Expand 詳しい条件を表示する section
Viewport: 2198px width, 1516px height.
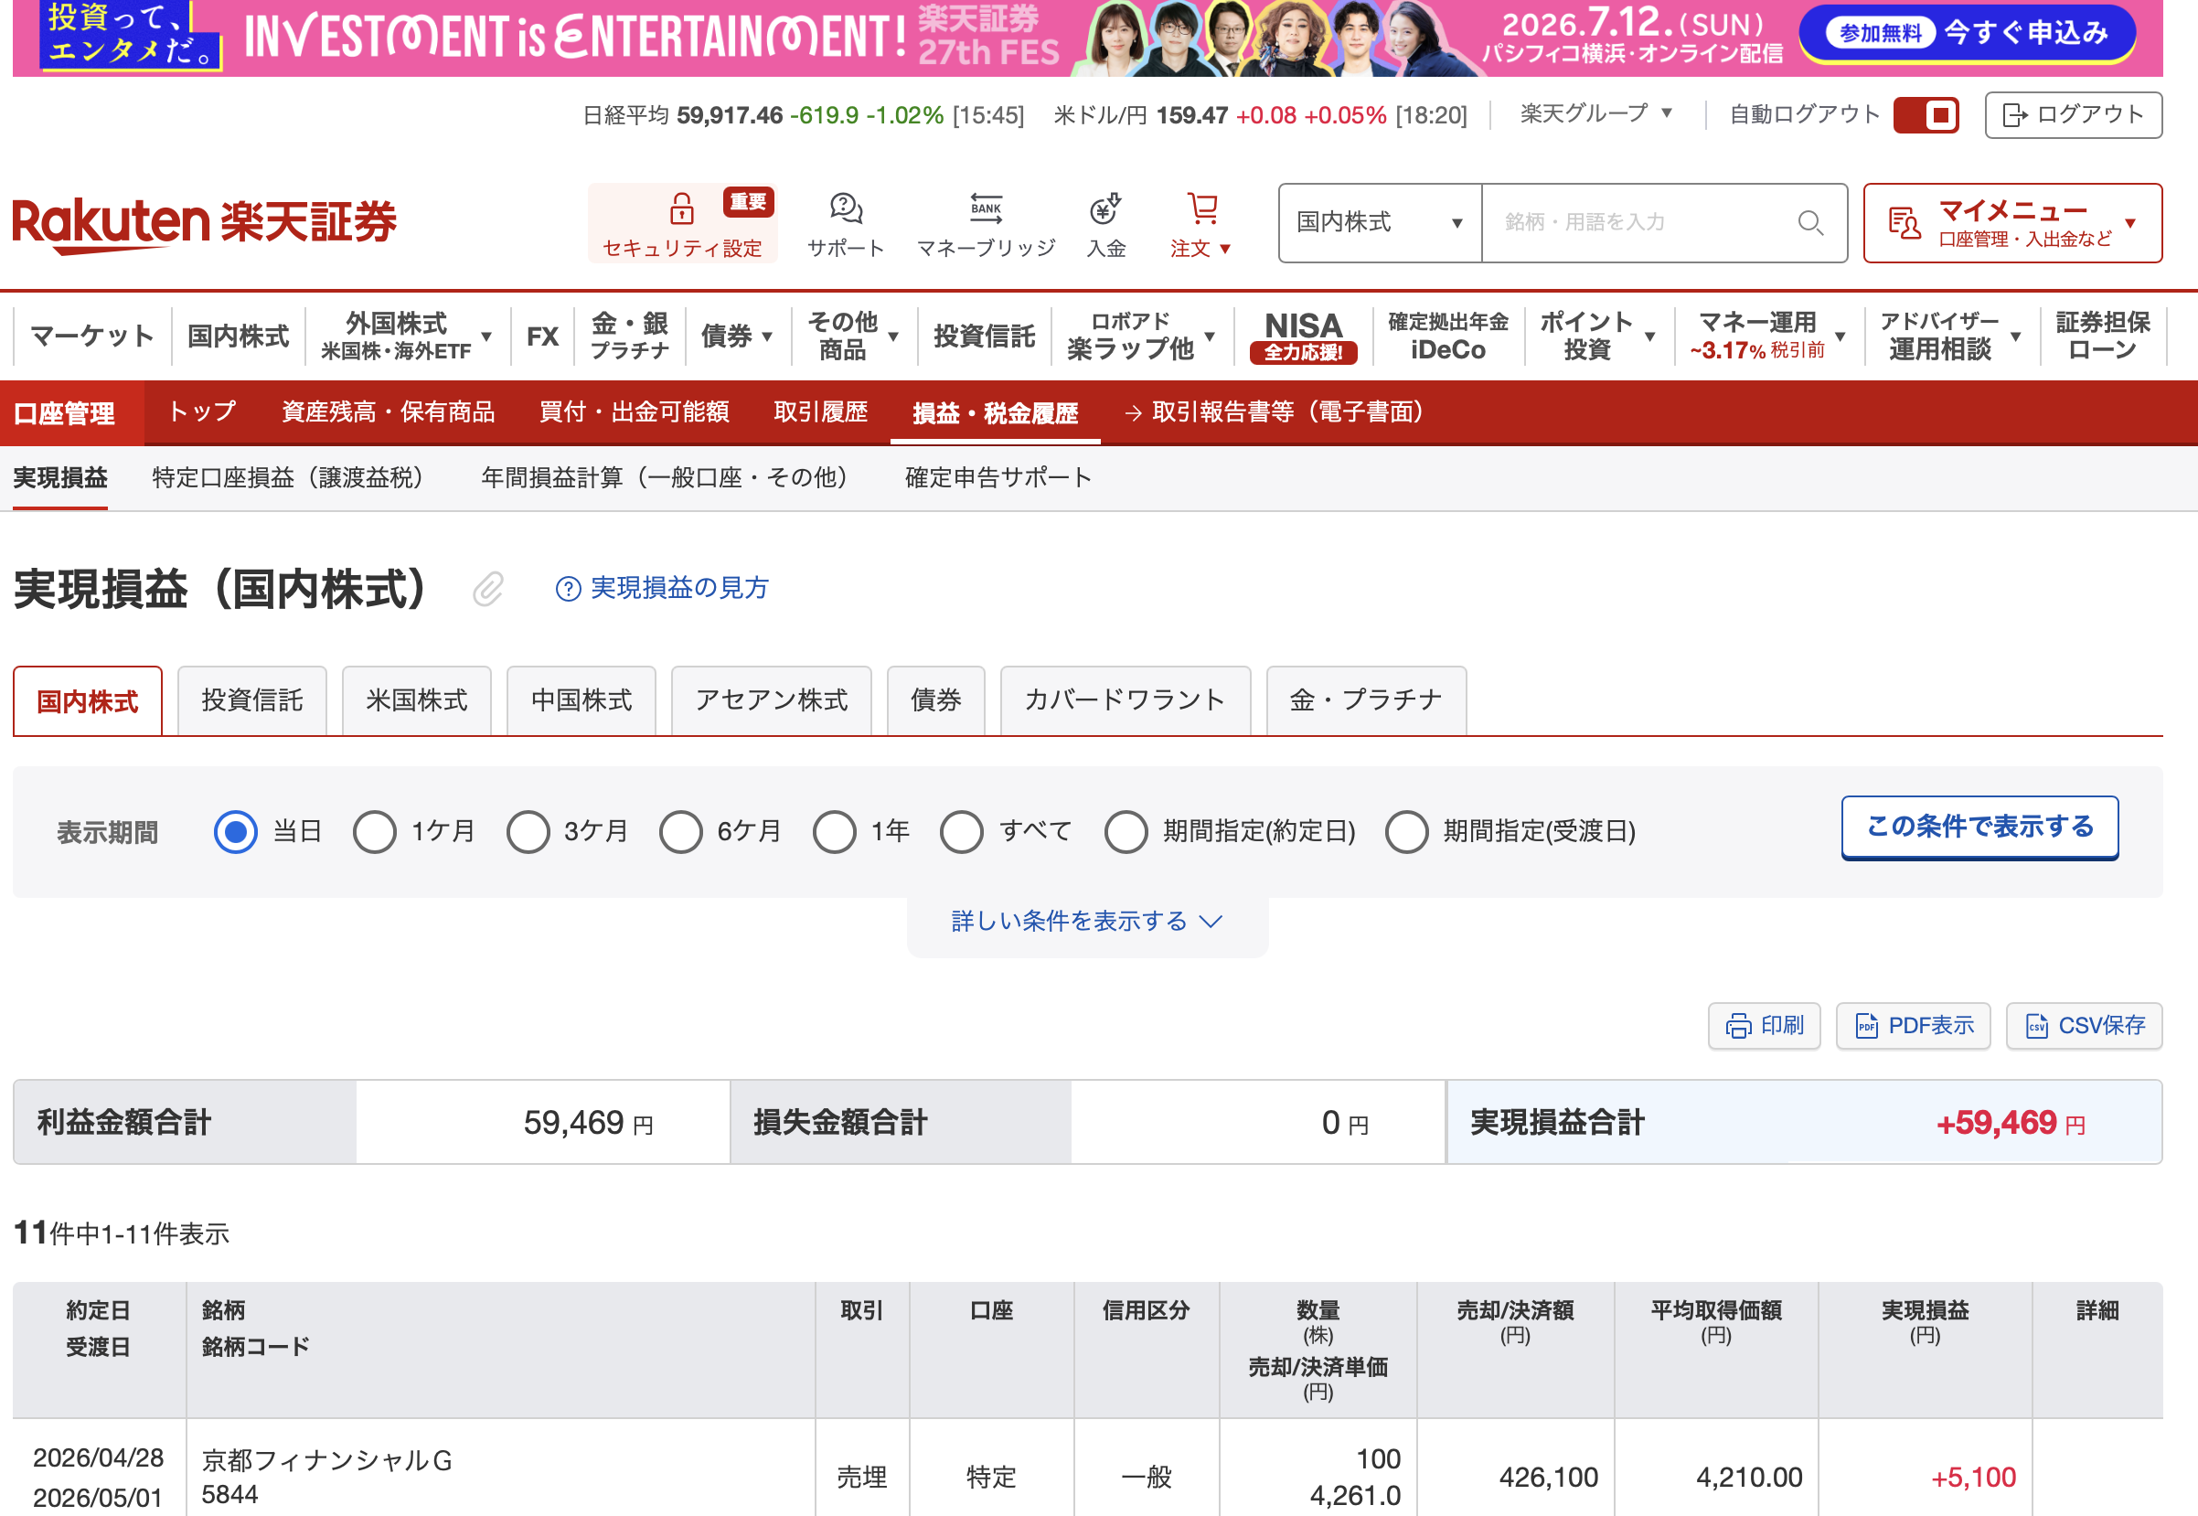[1085, 922]
